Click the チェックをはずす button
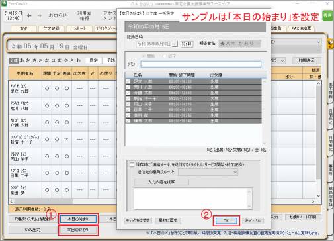Image resolution: width=334 pixels, height=241 pixels. (x=138, y=220)
